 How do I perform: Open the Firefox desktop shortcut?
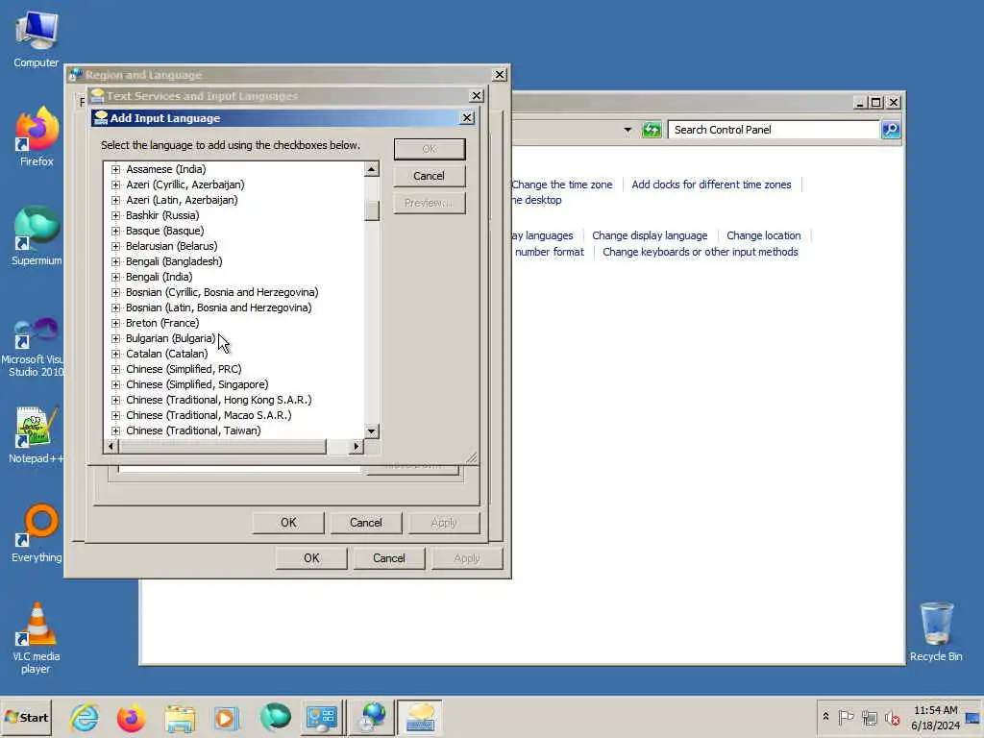[37, 137]
